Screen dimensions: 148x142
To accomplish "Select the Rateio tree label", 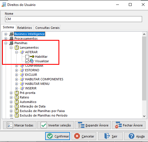I will point(24,97).
